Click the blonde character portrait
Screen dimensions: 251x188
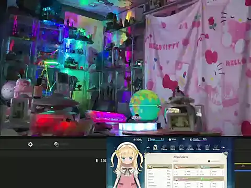pos(127,166)
